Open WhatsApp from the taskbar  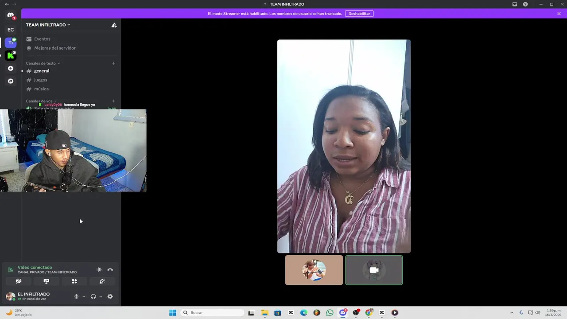click(x=330, y=313)
